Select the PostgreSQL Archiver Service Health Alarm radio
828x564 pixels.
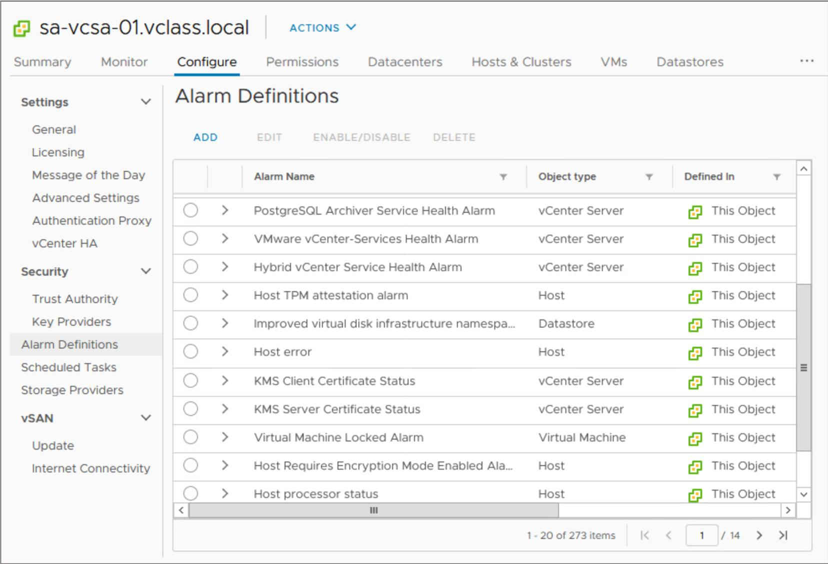pos(190,210)
